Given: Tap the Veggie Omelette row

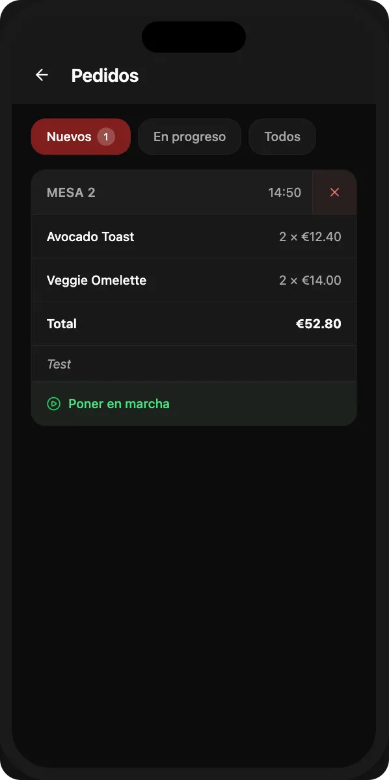Looking at the screenshot, I should 96,280.
